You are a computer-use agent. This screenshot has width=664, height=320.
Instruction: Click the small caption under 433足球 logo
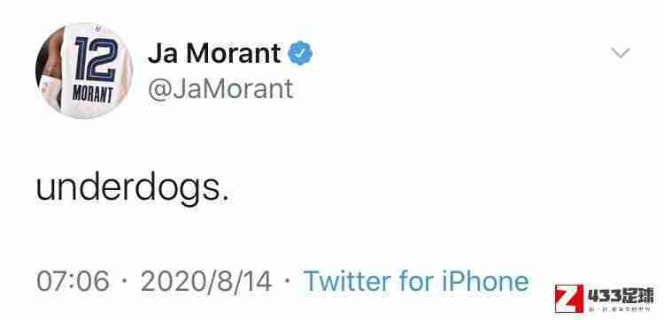point(620,309)
